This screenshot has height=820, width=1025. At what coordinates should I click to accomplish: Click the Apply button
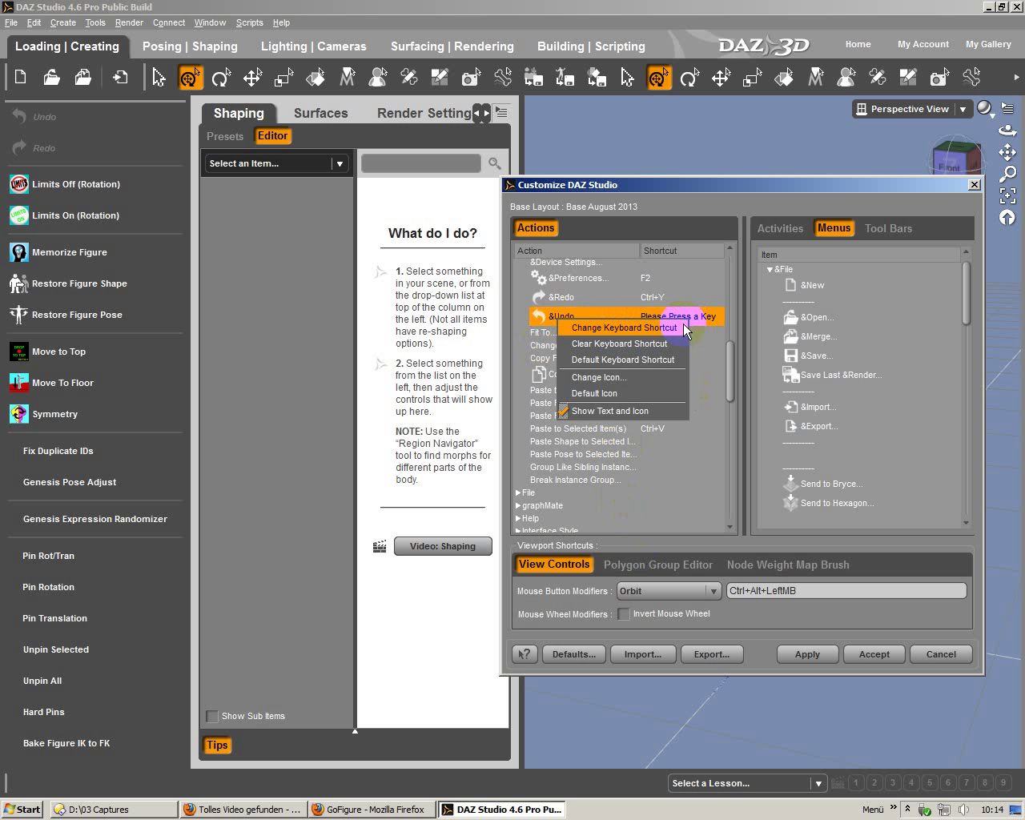(x=807, y=654)
